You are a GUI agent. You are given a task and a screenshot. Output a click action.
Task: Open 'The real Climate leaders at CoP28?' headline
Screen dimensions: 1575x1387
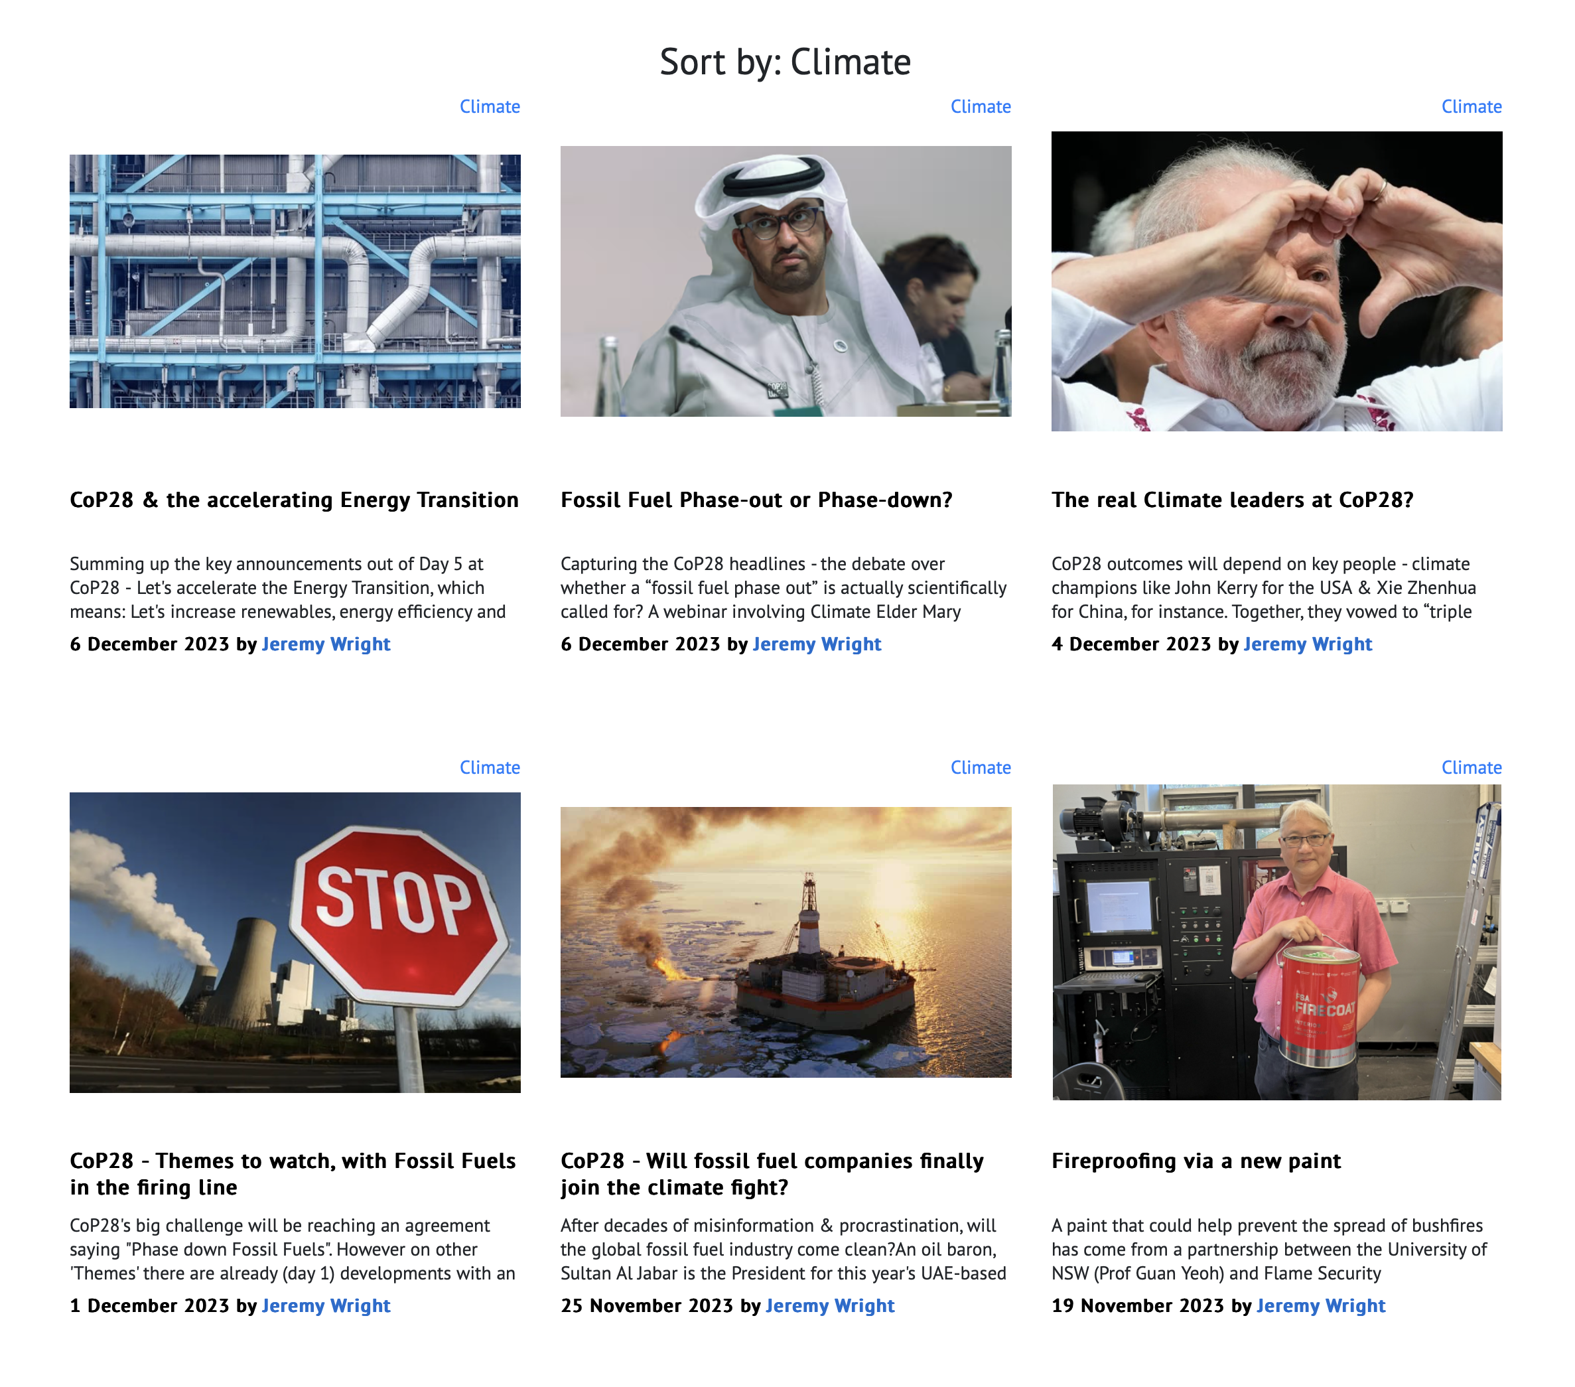(1233, 500)
